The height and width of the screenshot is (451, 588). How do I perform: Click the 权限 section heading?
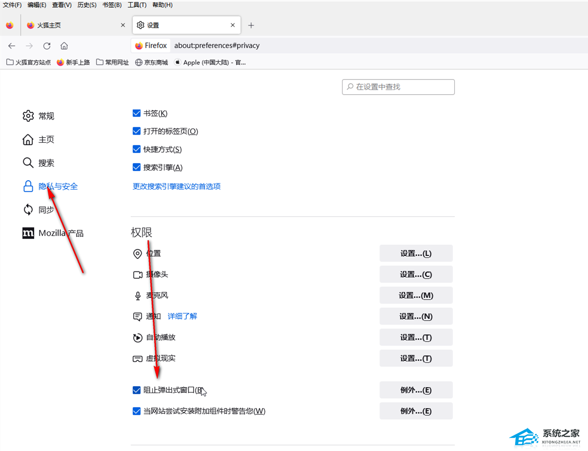point(142,232)
